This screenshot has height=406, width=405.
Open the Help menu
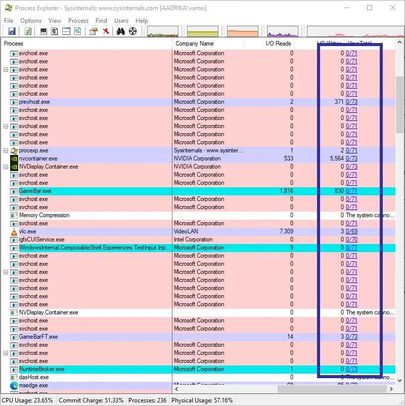tap(142, 21)
